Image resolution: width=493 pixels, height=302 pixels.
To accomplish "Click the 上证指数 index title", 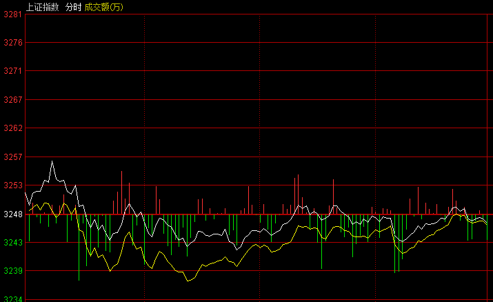I will pyautogui.click(x=43, y=7).
